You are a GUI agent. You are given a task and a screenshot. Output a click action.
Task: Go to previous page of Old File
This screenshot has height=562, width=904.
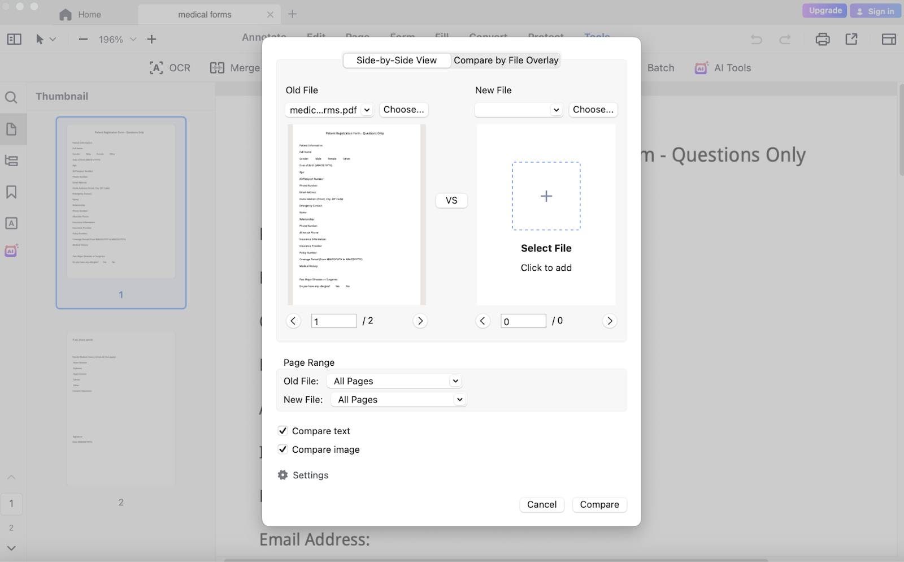[x=293, y=321]
